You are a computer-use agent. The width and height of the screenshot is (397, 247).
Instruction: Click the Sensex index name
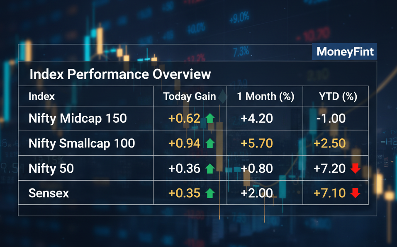pos(49,193)
